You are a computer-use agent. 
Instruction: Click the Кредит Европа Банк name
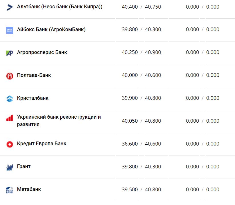(42, 144)
